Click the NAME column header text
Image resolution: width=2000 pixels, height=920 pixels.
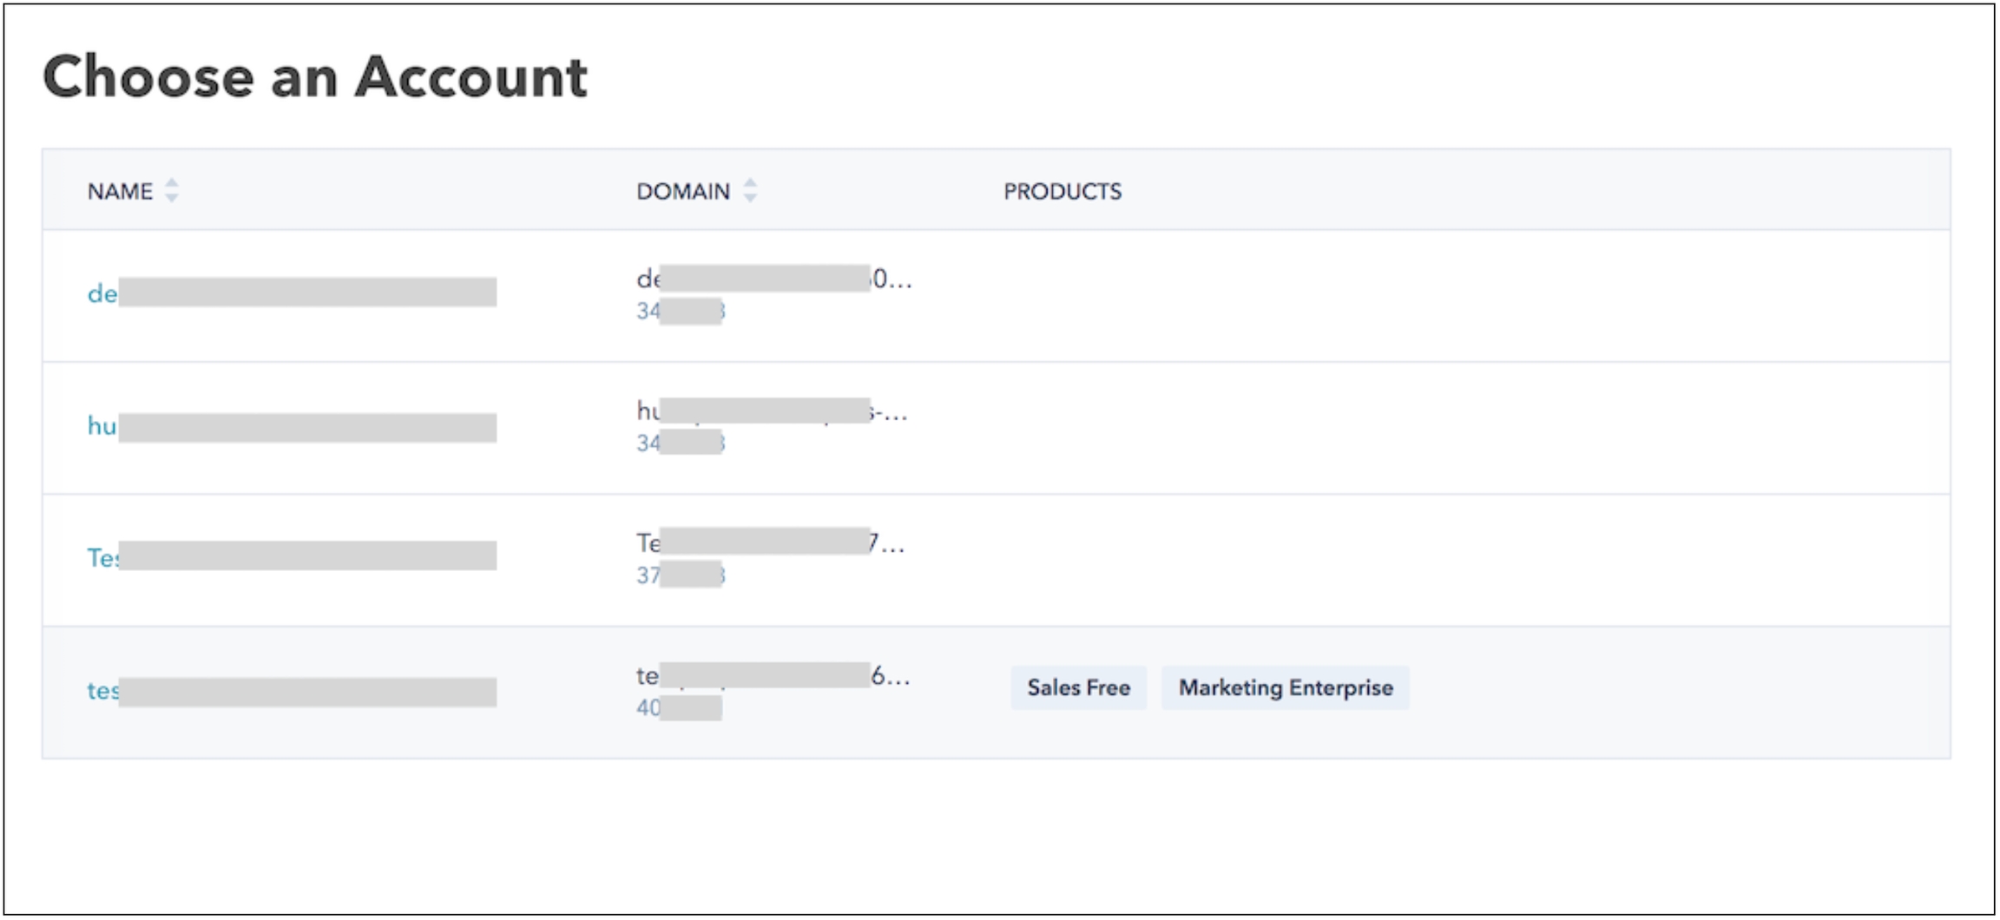[x=120, y=192]
